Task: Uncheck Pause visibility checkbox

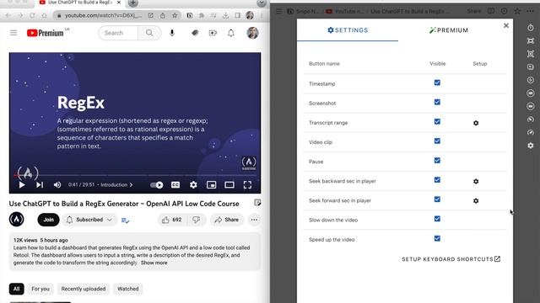Action: pyautogui.click(x=437, y=161)
